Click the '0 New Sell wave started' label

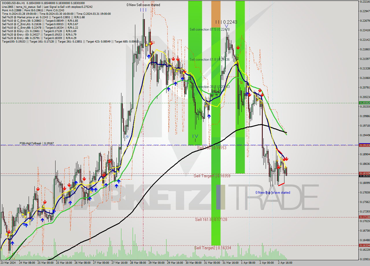(x=143, y=5)
